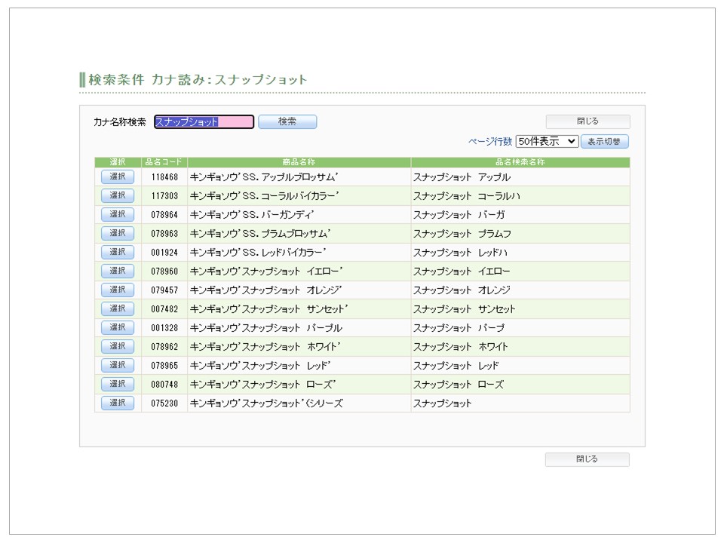The width and height of the screenshot is (724, 543).
Task: Choose 選択 for product code 078963
Action: (118, 233)
